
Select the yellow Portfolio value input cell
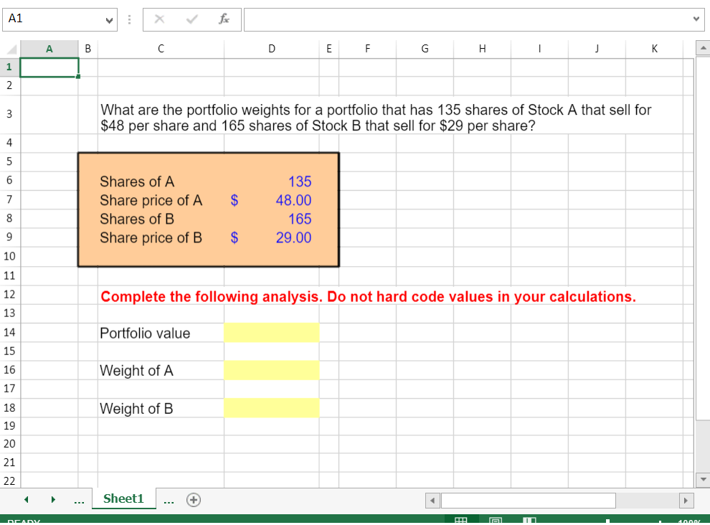271,332
